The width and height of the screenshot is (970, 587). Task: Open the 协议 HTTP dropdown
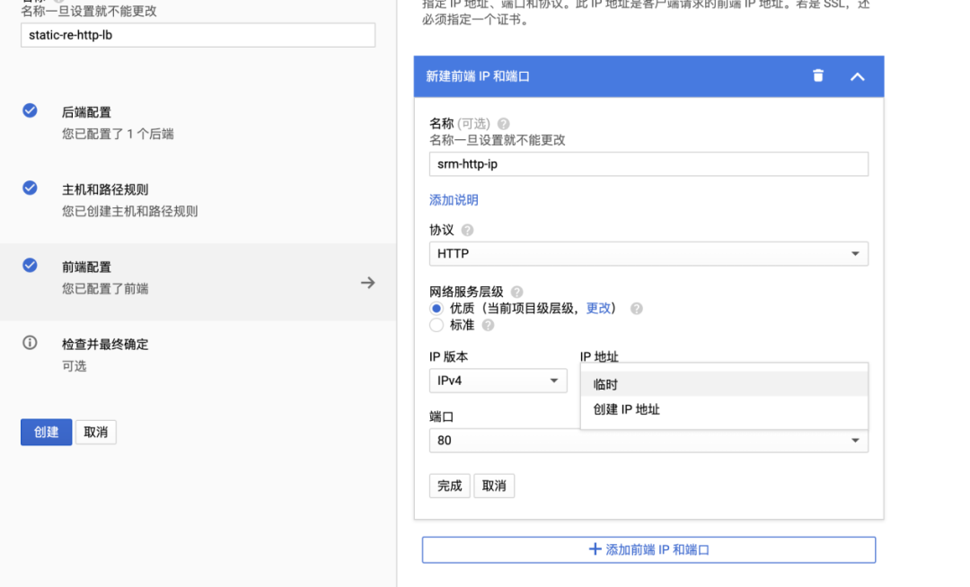point(648,254)
